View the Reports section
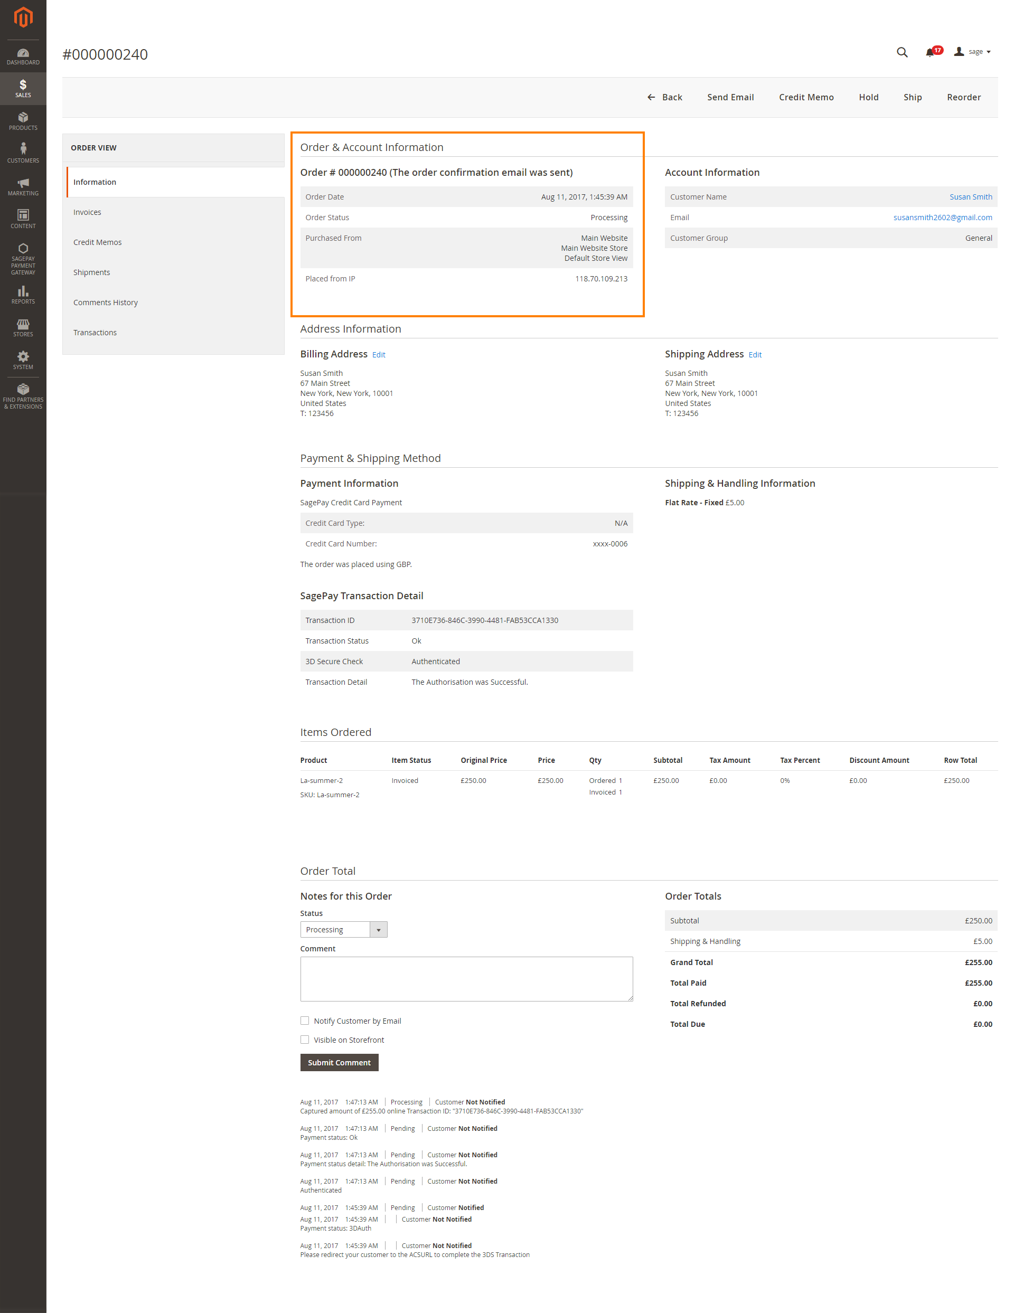 coord(23,295)
